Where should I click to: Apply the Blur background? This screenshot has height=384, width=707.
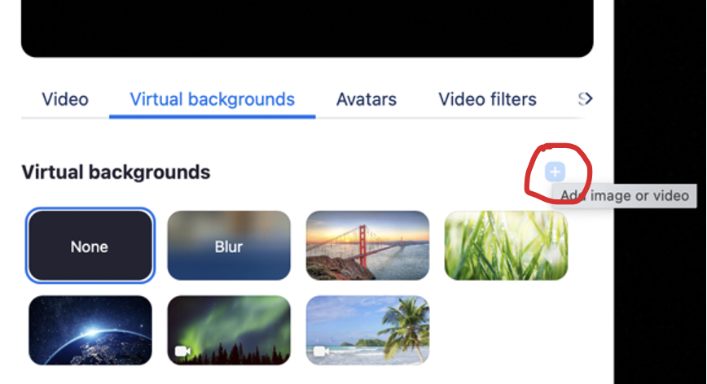(229, 246)
